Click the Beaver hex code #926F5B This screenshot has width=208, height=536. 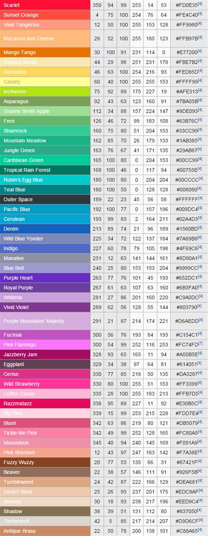pyautogui.click(x=186, y=472)
